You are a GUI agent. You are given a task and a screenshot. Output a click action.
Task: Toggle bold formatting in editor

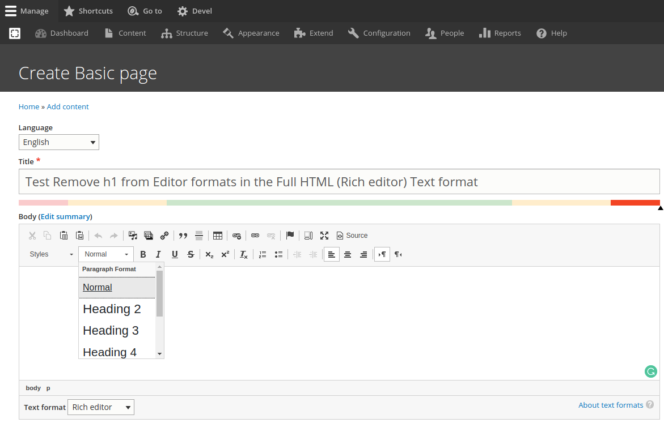[143, 254]
